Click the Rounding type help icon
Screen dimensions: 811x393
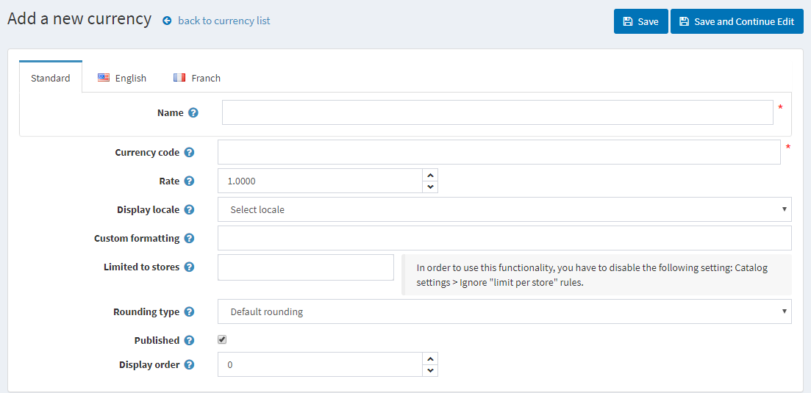click(189, 312)
